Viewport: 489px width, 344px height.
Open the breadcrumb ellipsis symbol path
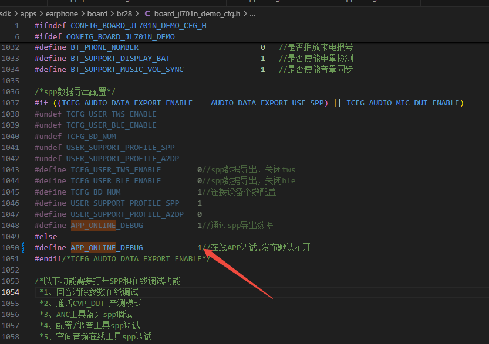(x=252, y=14)
